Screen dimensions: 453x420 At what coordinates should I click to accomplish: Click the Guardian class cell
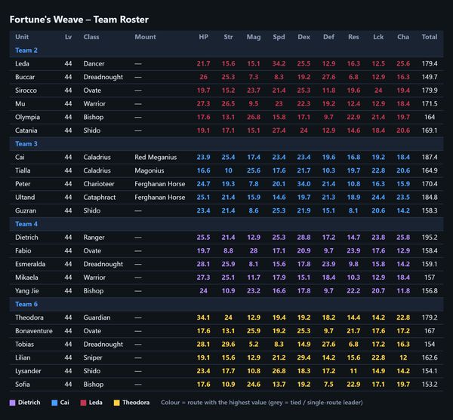(97, 317)
